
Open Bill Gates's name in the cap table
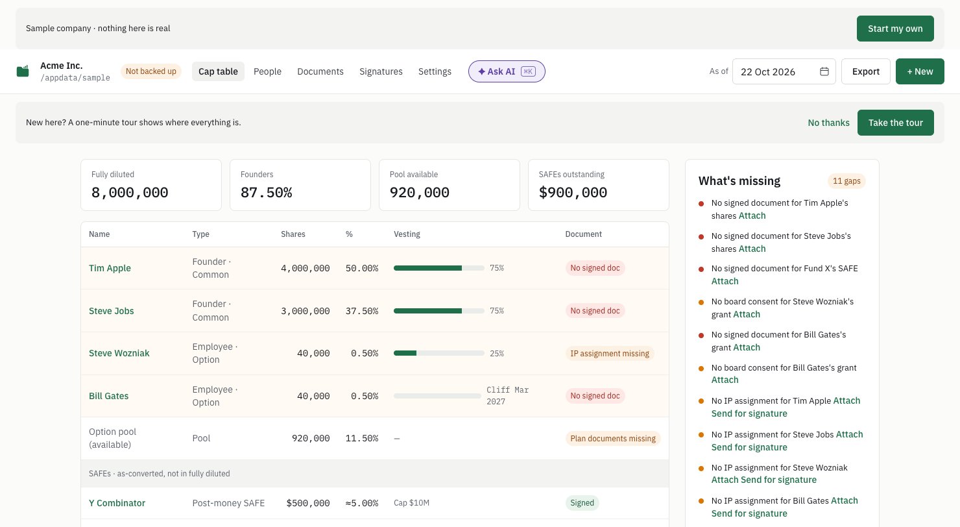(x=109, y=396)
